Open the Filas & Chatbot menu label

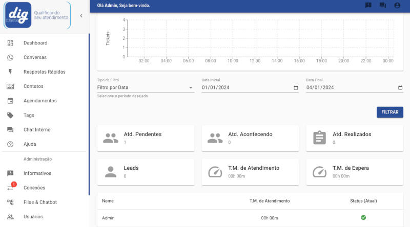(40, 202)
